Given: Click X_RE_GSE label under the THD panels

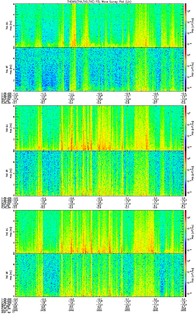Looking at the screenshot, I should (x=6, y=198).
